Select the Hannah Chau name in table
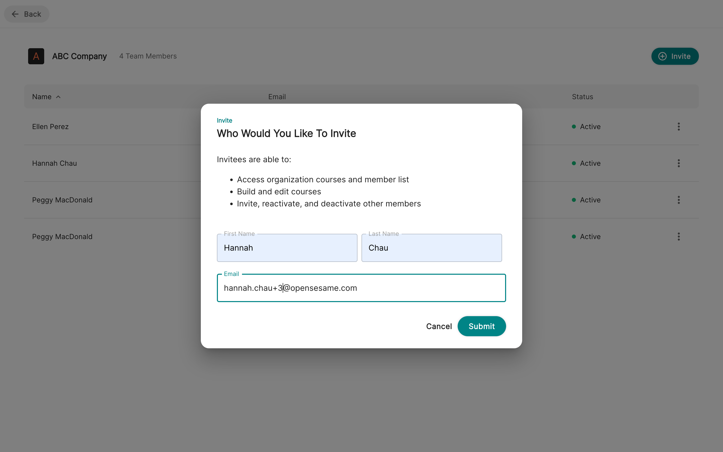The image size is (723, 452). coord(54,163)
